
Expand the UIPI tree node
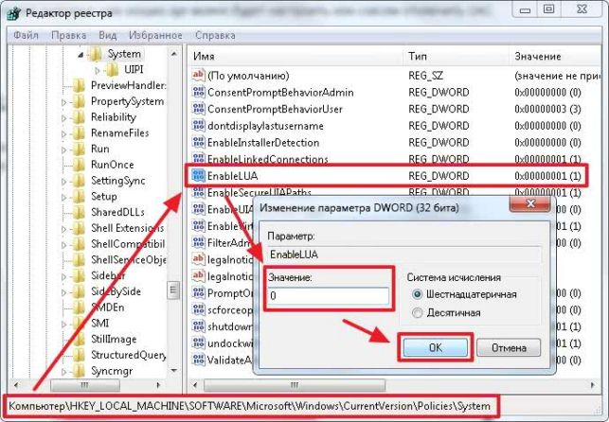pos(98,70)
